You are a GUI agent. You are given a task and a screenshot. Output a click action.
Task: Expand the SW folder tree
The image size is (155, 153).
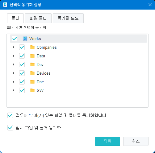14,90
